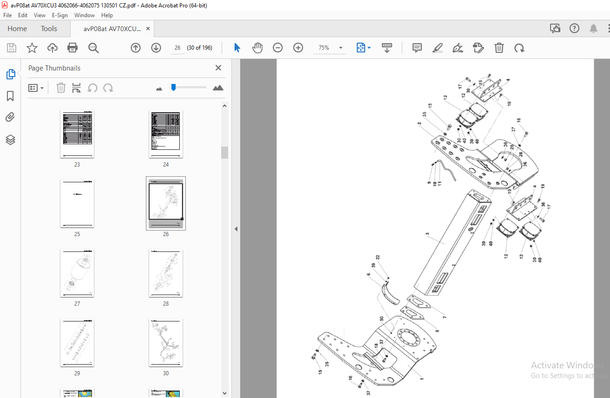Select page 27 thumbnail
The height and width of the screenshot is (398, 610).
tap(77, 273)
